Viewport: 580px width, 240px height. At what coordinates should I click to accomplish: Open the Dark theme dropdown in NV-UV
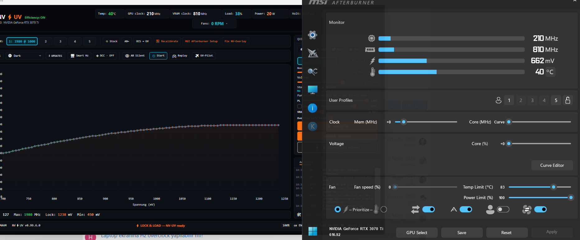24,56
